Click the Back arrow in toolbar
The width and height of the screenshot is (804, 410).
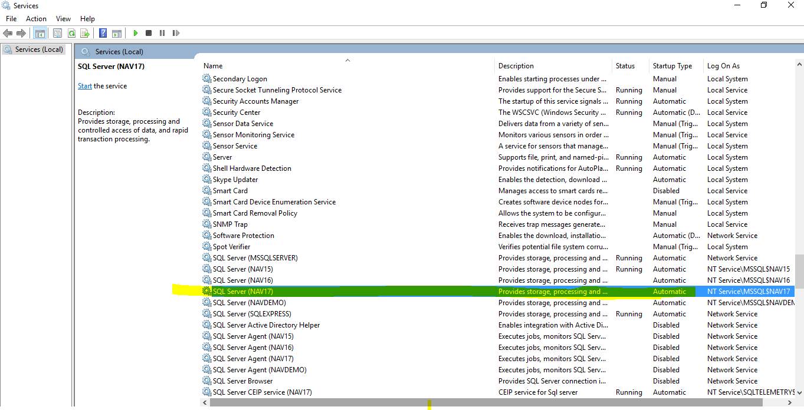click(x=8, y=34)
